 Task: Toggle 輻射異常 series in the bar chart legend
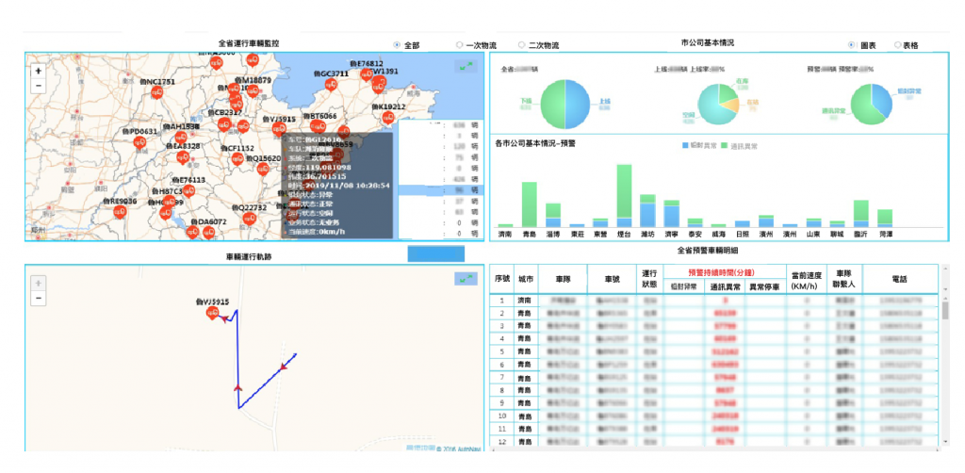point(700,146)
